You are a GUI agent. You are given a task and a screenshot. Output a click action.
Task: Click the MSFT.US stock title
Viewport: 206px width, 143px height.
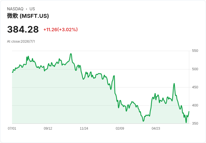(x=28, y=16)
